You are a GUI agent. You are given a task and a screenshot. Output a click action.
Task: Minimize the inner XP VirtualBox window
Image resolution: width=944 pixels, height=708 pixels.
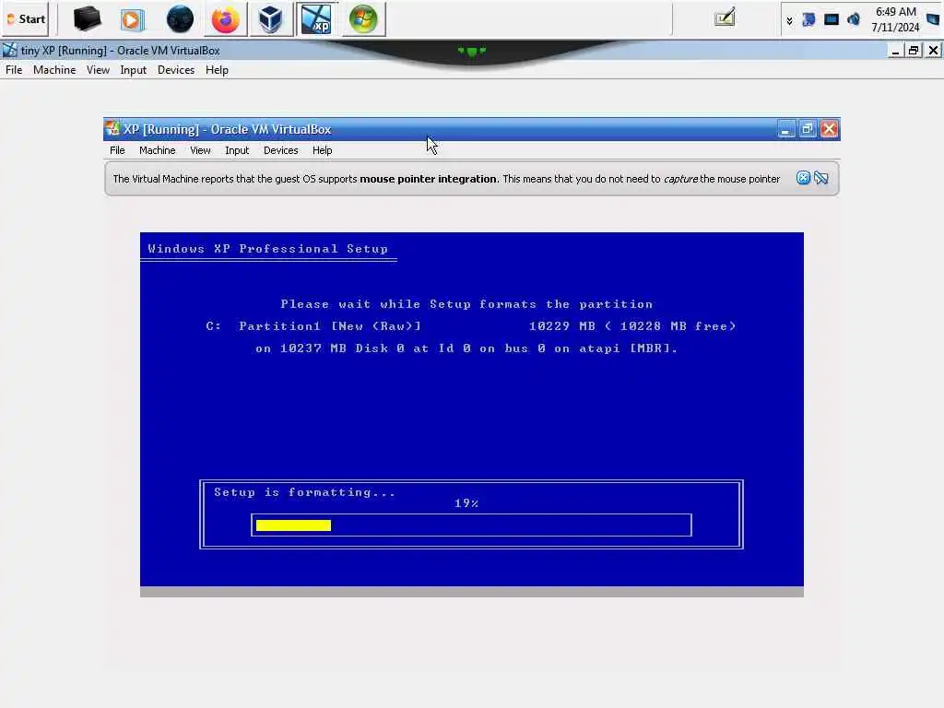click(x=785, y=129)
